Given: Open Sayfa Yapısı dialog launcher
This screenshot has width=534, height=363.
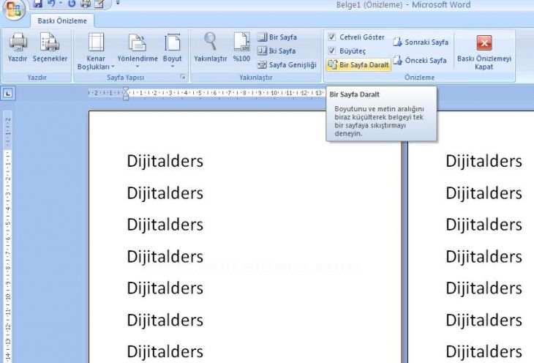Looking at the screenshot, I should 183,78.
